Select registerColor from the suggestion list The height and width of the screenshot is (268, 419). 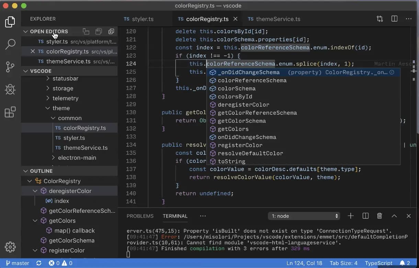pyautogui.click(x=240, y=145)
